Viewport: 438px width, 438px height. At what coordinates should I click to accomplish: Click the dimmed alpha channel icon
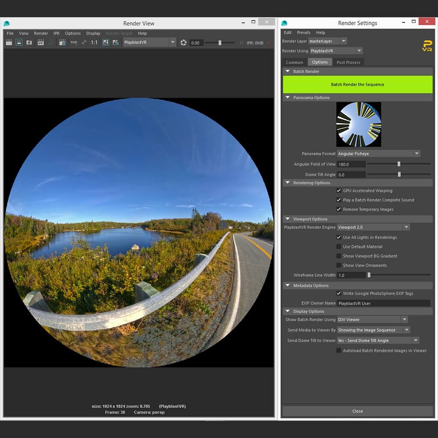84,42
